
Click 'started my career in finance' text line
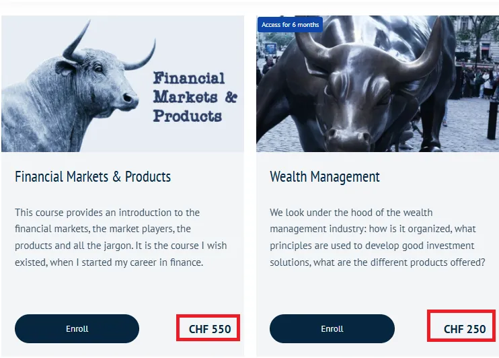click(143, 262)
